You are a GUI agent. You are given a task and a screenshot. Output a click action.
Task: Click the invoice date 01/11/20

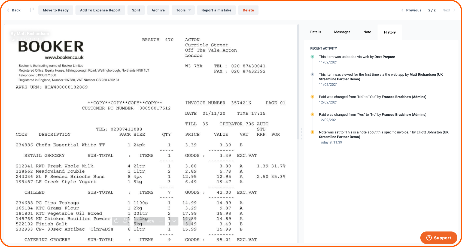tap(214, 113)
